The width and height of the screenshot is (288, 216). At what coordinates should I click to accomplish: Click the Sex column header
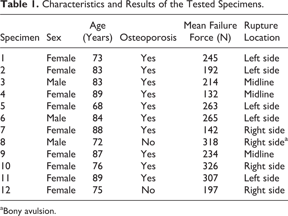point(54,38)
